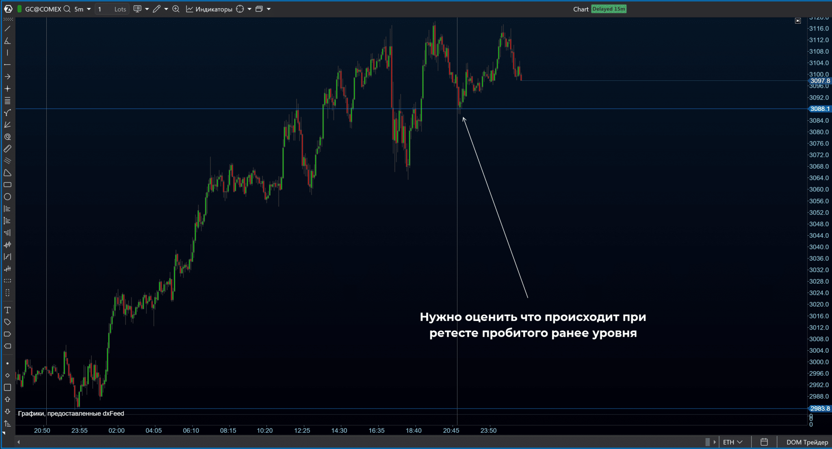Select the ellipse drawing tool
Screen dimensions: 832x449
click(7, 197)
